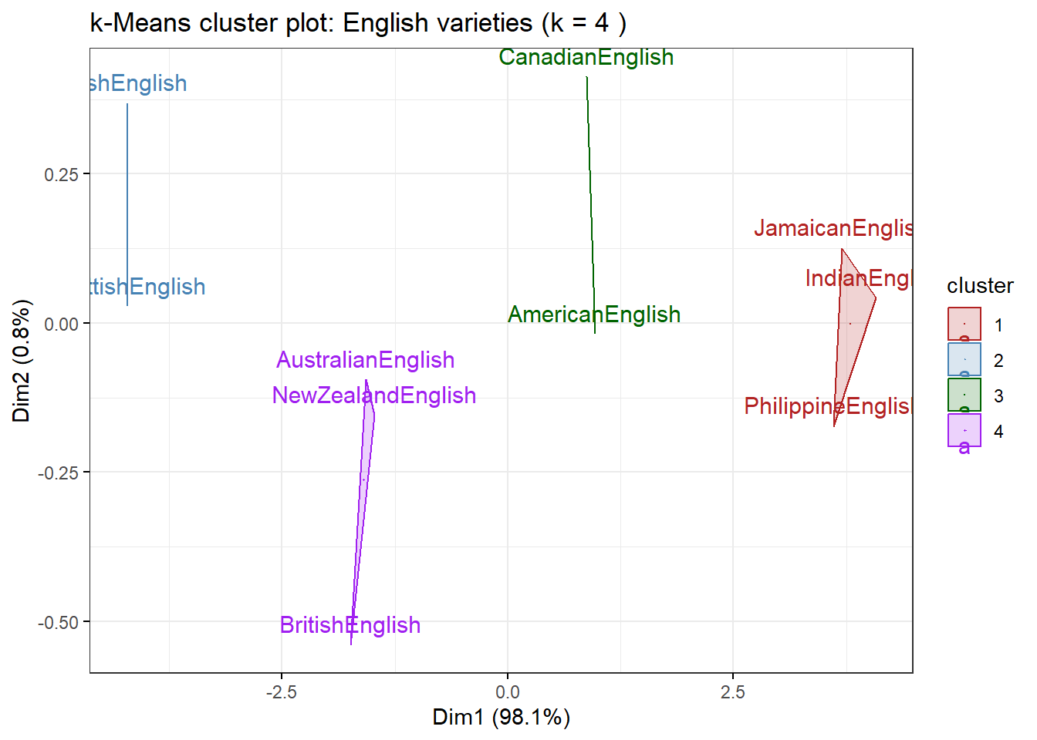Click the purple cluster 4 legend swatch
Screen dimensions: 1037x740
tap(964, 430)
